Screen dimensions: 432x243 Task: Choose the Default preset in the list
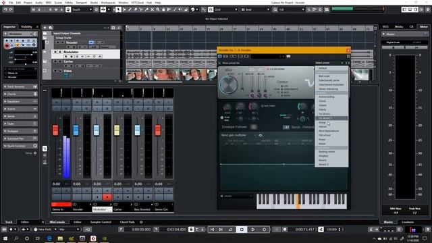coord(331,68)
